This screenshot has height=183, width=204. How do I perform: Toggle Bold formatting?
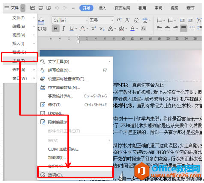click(x=56, y=29)
